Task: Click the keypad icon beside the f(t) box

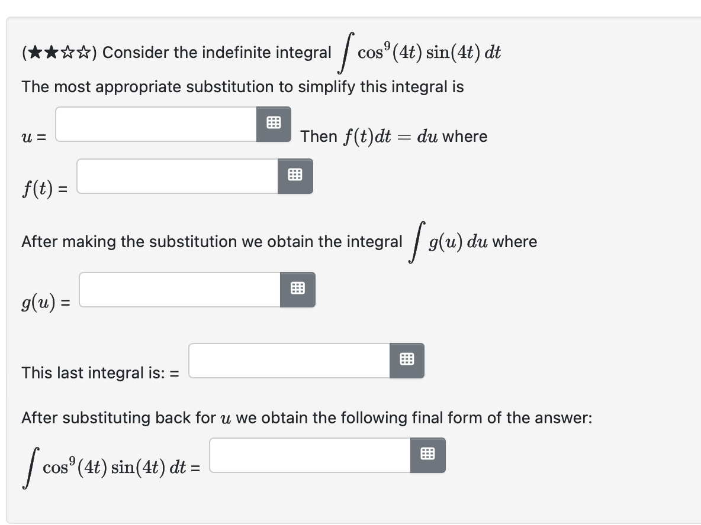Action: pos(296,175)
